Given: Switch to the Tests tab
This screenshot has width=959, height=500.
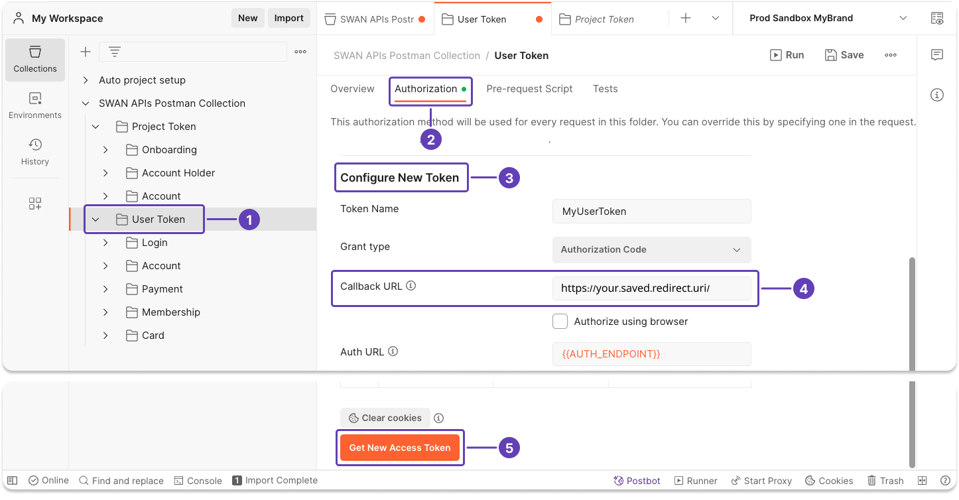Looking at the screenshot, I should tap(605, 88).
